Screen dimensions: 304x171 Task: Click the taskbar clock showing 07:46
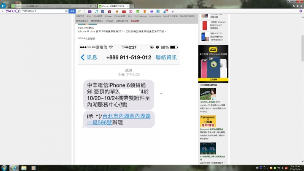tap(295, 168)
